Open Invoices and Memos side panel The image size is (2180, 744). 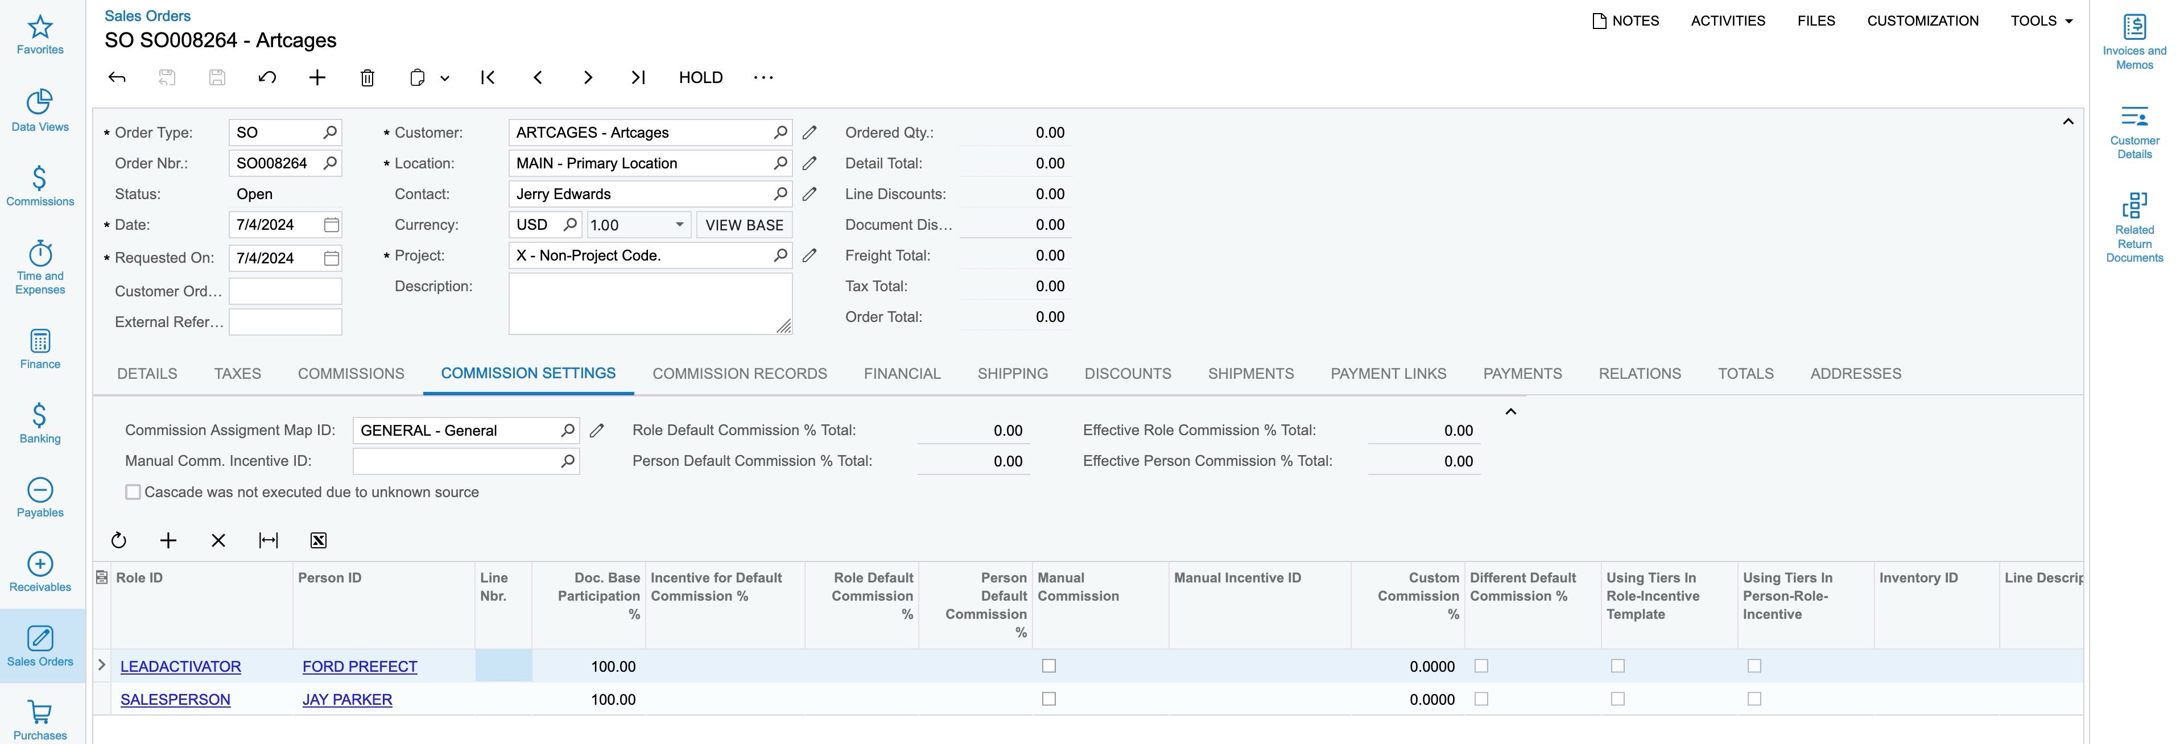(2133, 42)
